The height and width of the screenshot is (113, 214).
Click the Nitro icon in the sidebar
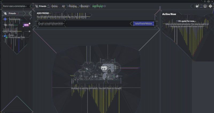[5, 25]
